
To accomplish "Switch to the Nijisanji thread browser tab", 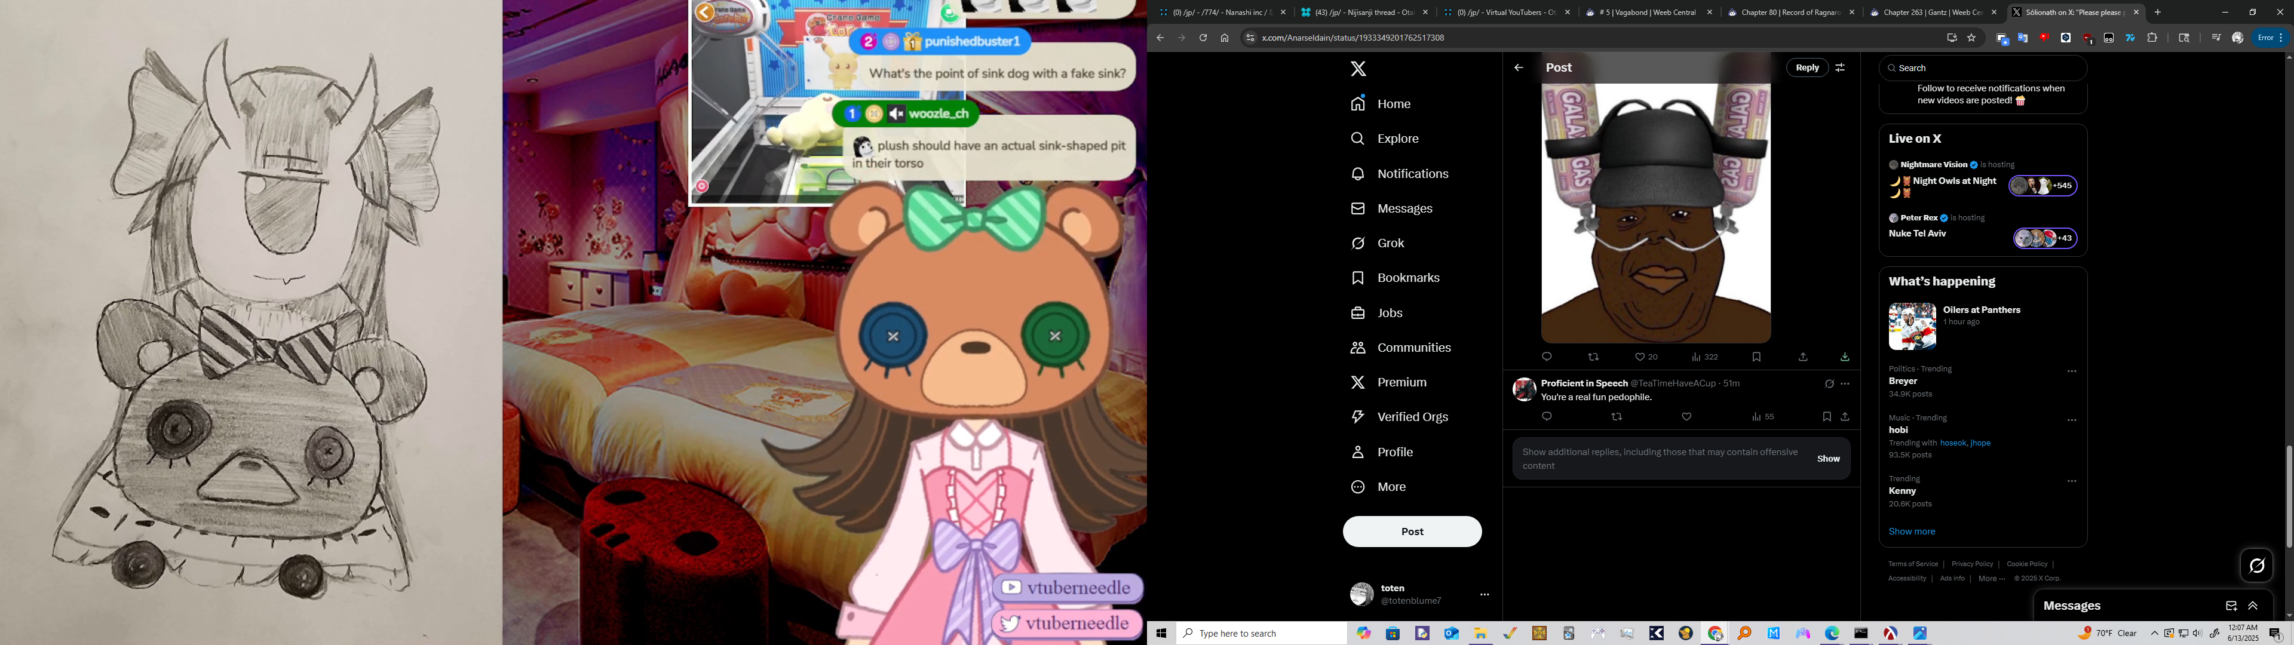I will coord(1363,13).
